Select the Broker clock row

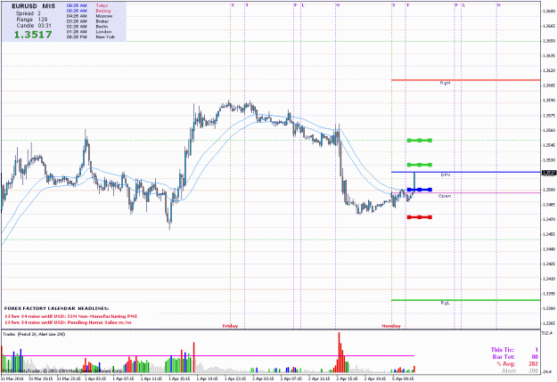[x=87, y=21]
